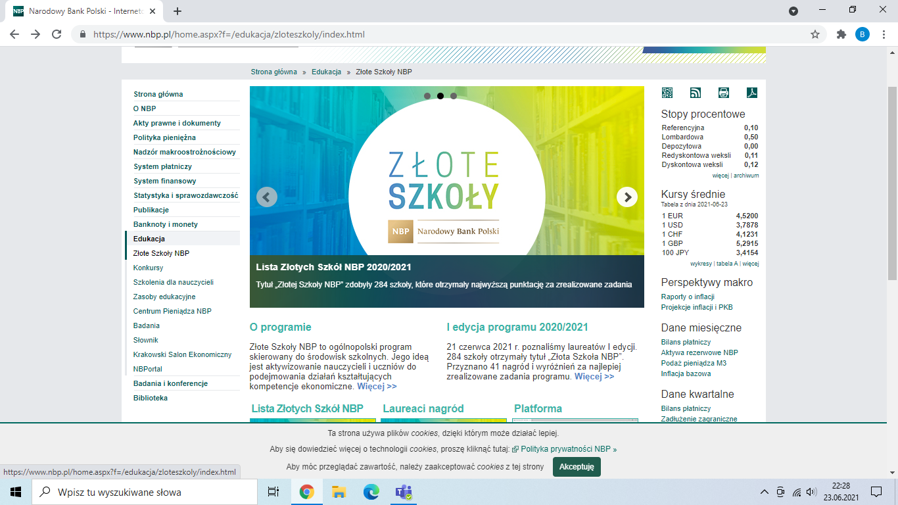The height and width of the screenshot is (505, 898).
Task: Open Microsoft Edge from taskbar
Action: (x=371, y=492)
